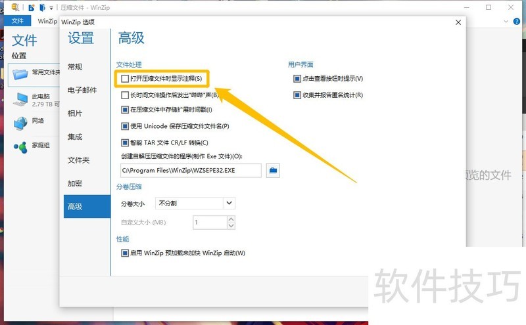526x325 pixels.
Task: Maximize the WinZip main window
Action: pos(489,7)
